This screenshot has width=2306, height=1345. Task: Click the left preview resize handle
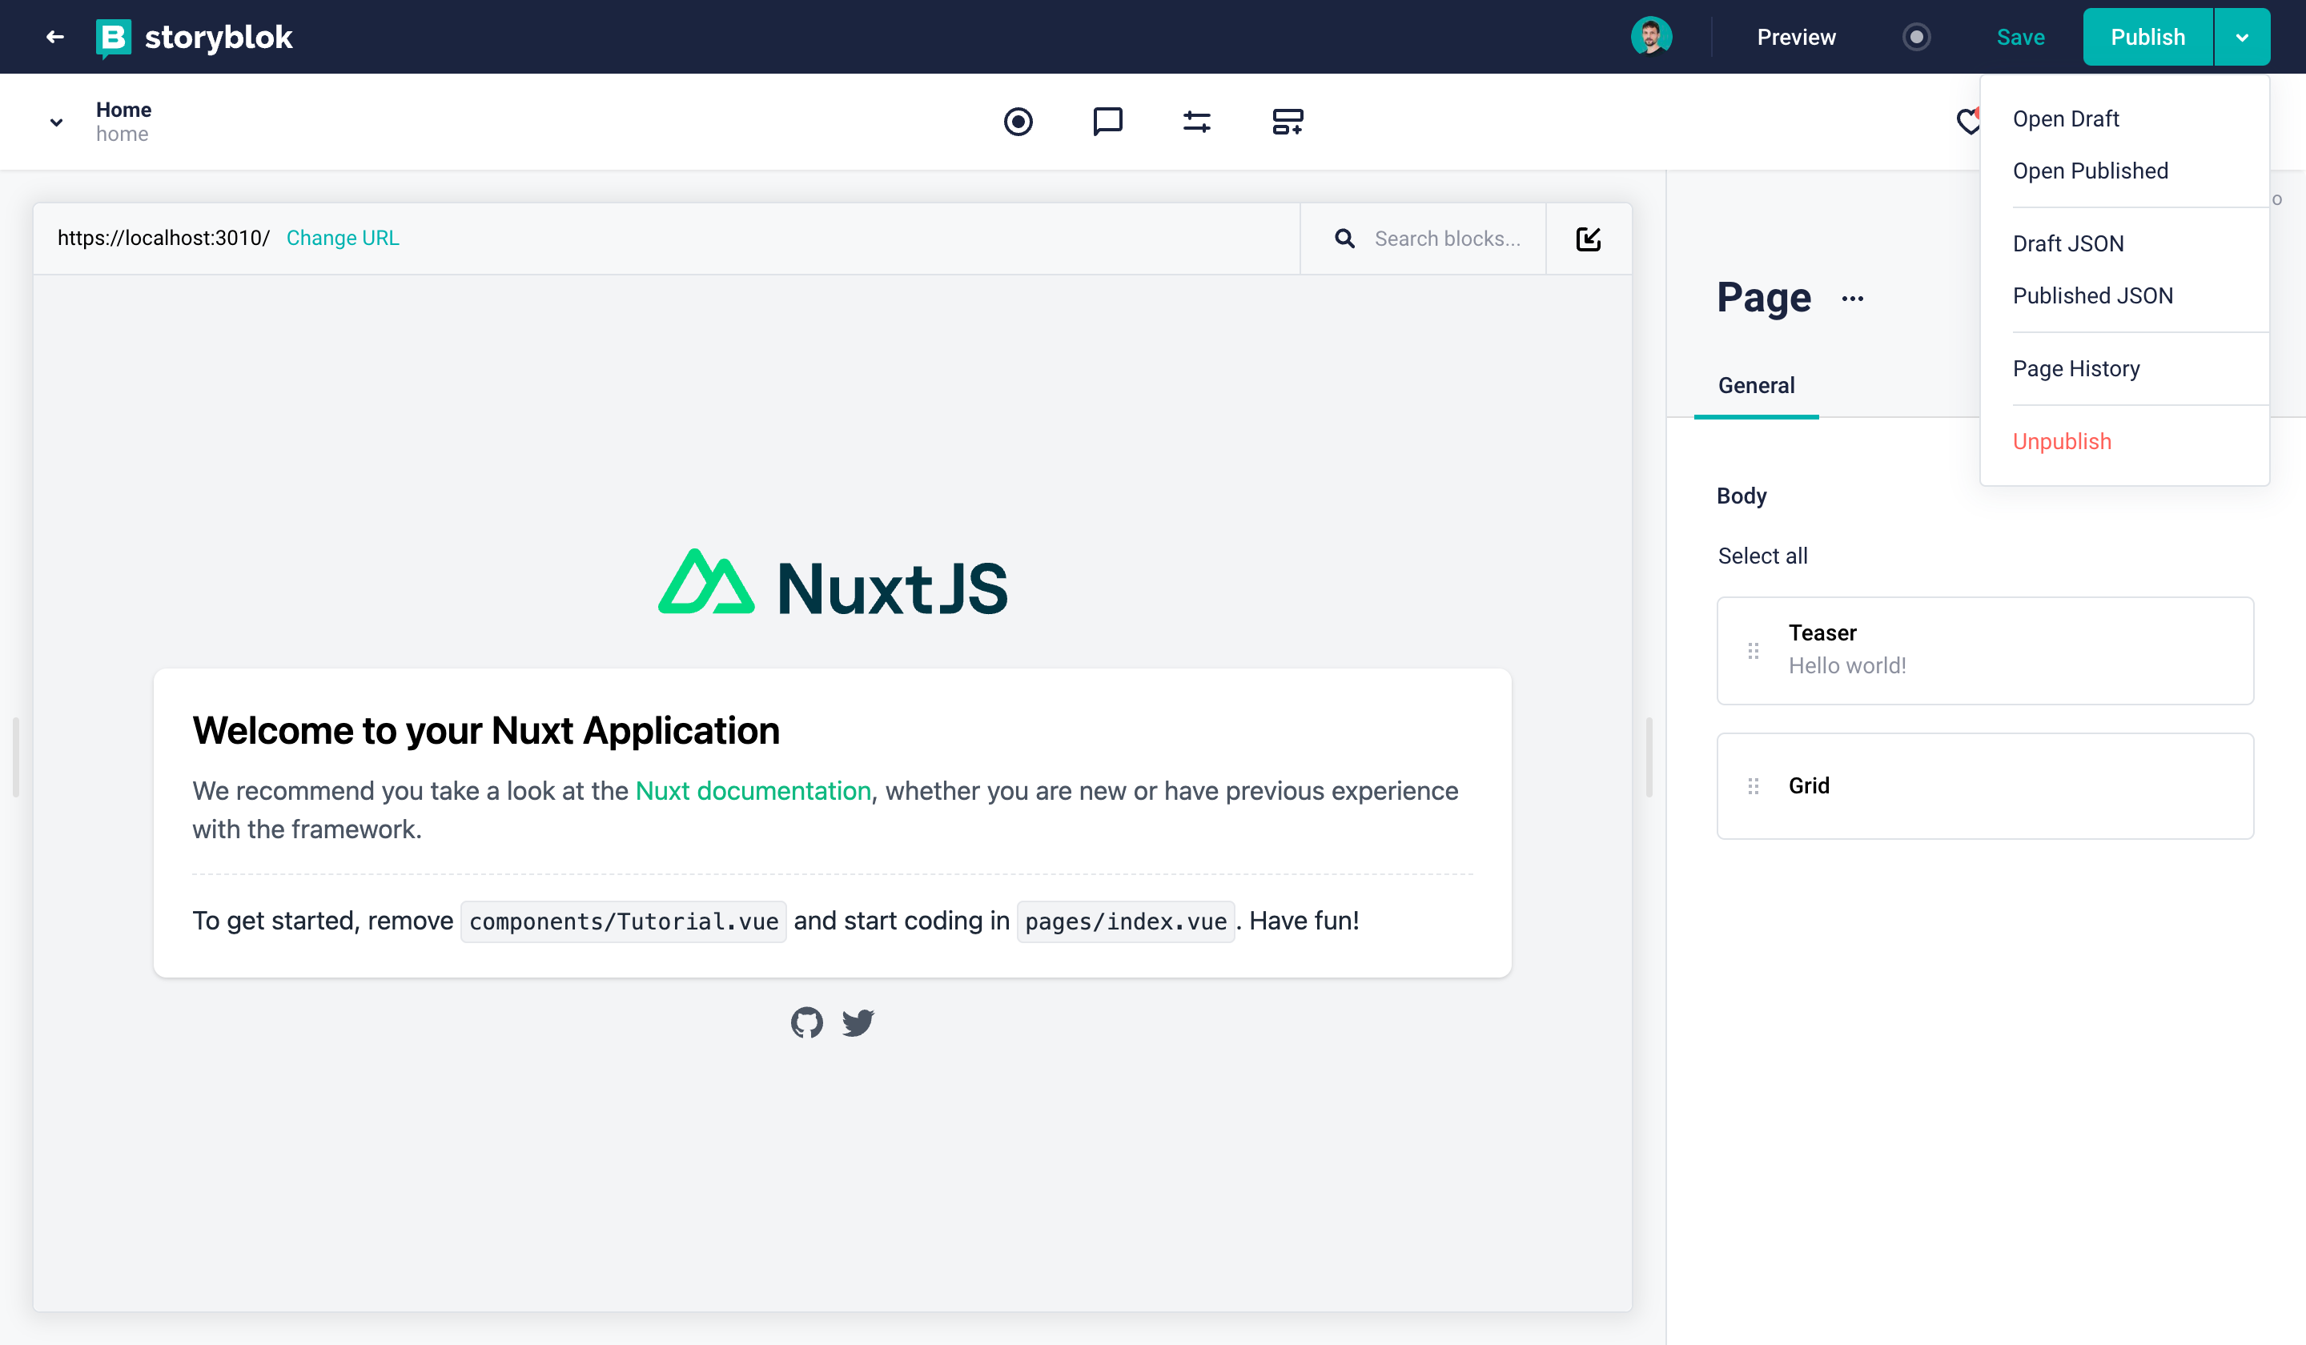[15, 757]
